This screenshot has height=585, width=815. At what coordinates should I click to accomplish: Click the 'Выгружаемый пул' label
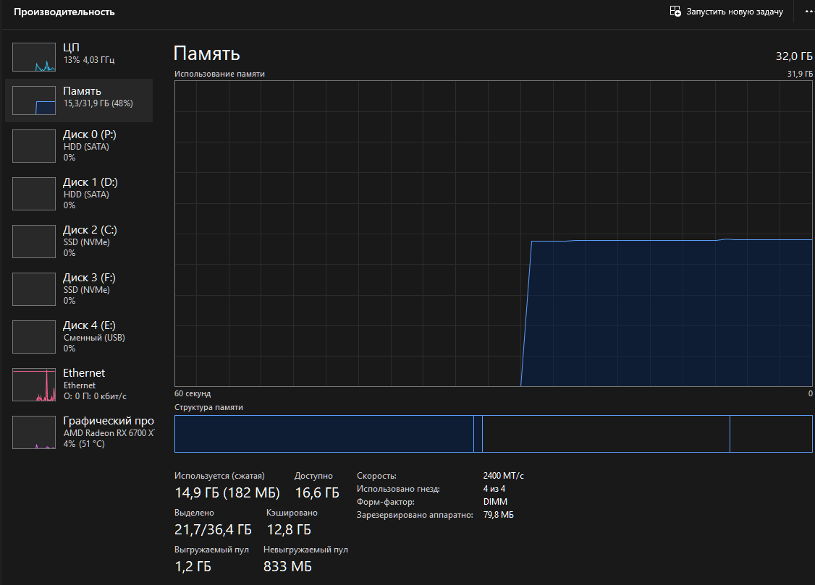point(211,549)
